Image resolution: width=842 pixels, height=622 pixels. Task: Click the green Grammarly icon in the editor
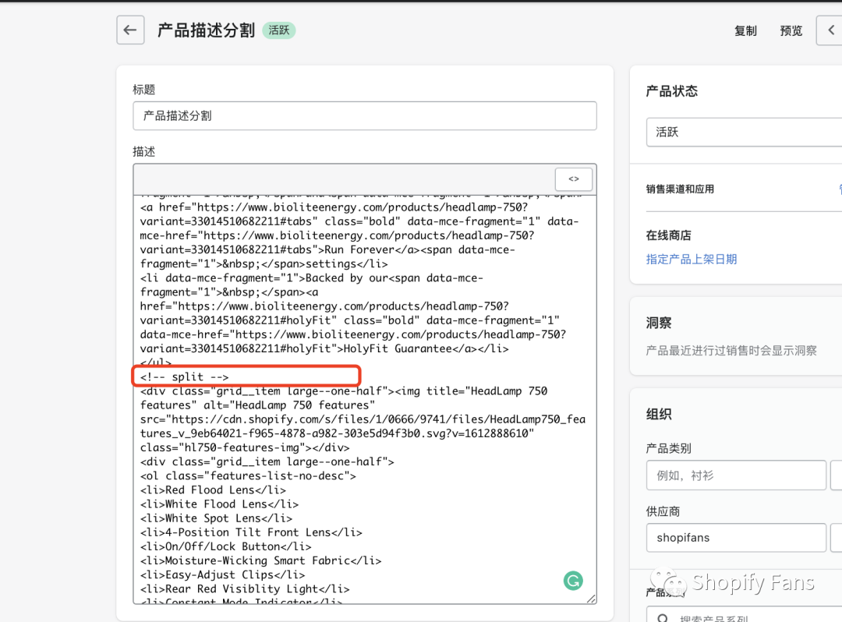point(573,581)
